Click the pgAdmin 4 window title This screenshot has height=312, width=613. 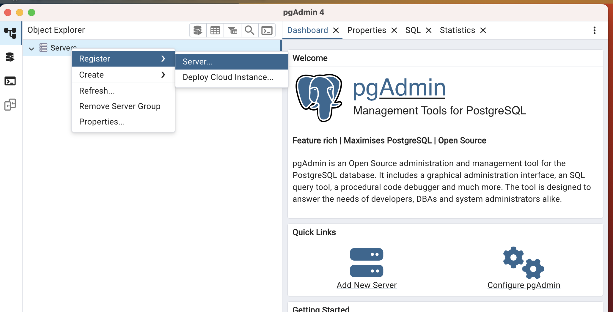304,12
